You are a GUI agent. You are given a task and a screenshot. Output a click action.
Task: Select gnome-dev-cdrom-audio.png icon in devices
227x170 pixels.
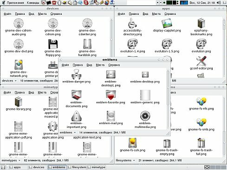point(19,23)
